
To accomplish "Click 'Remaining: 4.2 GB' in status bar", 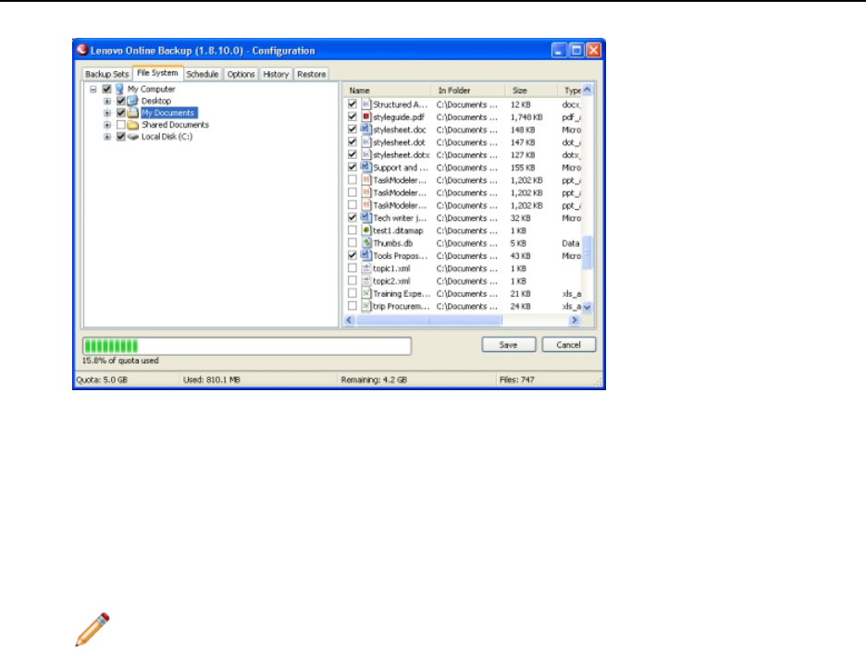I will click(x=374, y=380).
